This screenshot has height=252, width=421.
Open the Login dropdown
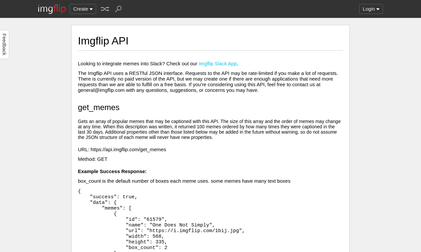pyautogui.click(x=371, y=9)
